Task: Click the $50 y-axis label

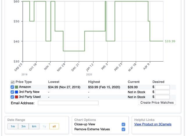Action: pyautogui.click(x=16, y=21)
